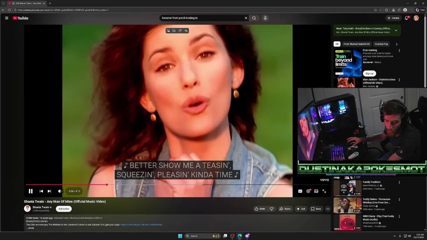Open browser Settings and more ellipsis
This screenshot has height=240, width=427.
411,10
